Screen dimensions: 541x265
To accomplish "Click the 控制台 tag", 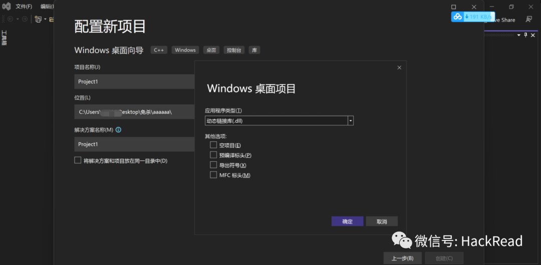I will (234, 50).
